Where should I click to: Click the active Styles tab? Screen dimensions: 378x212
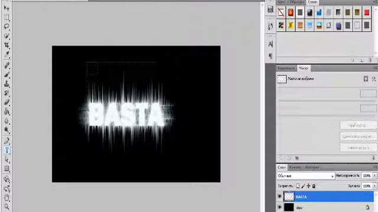[x=312, y=2]
